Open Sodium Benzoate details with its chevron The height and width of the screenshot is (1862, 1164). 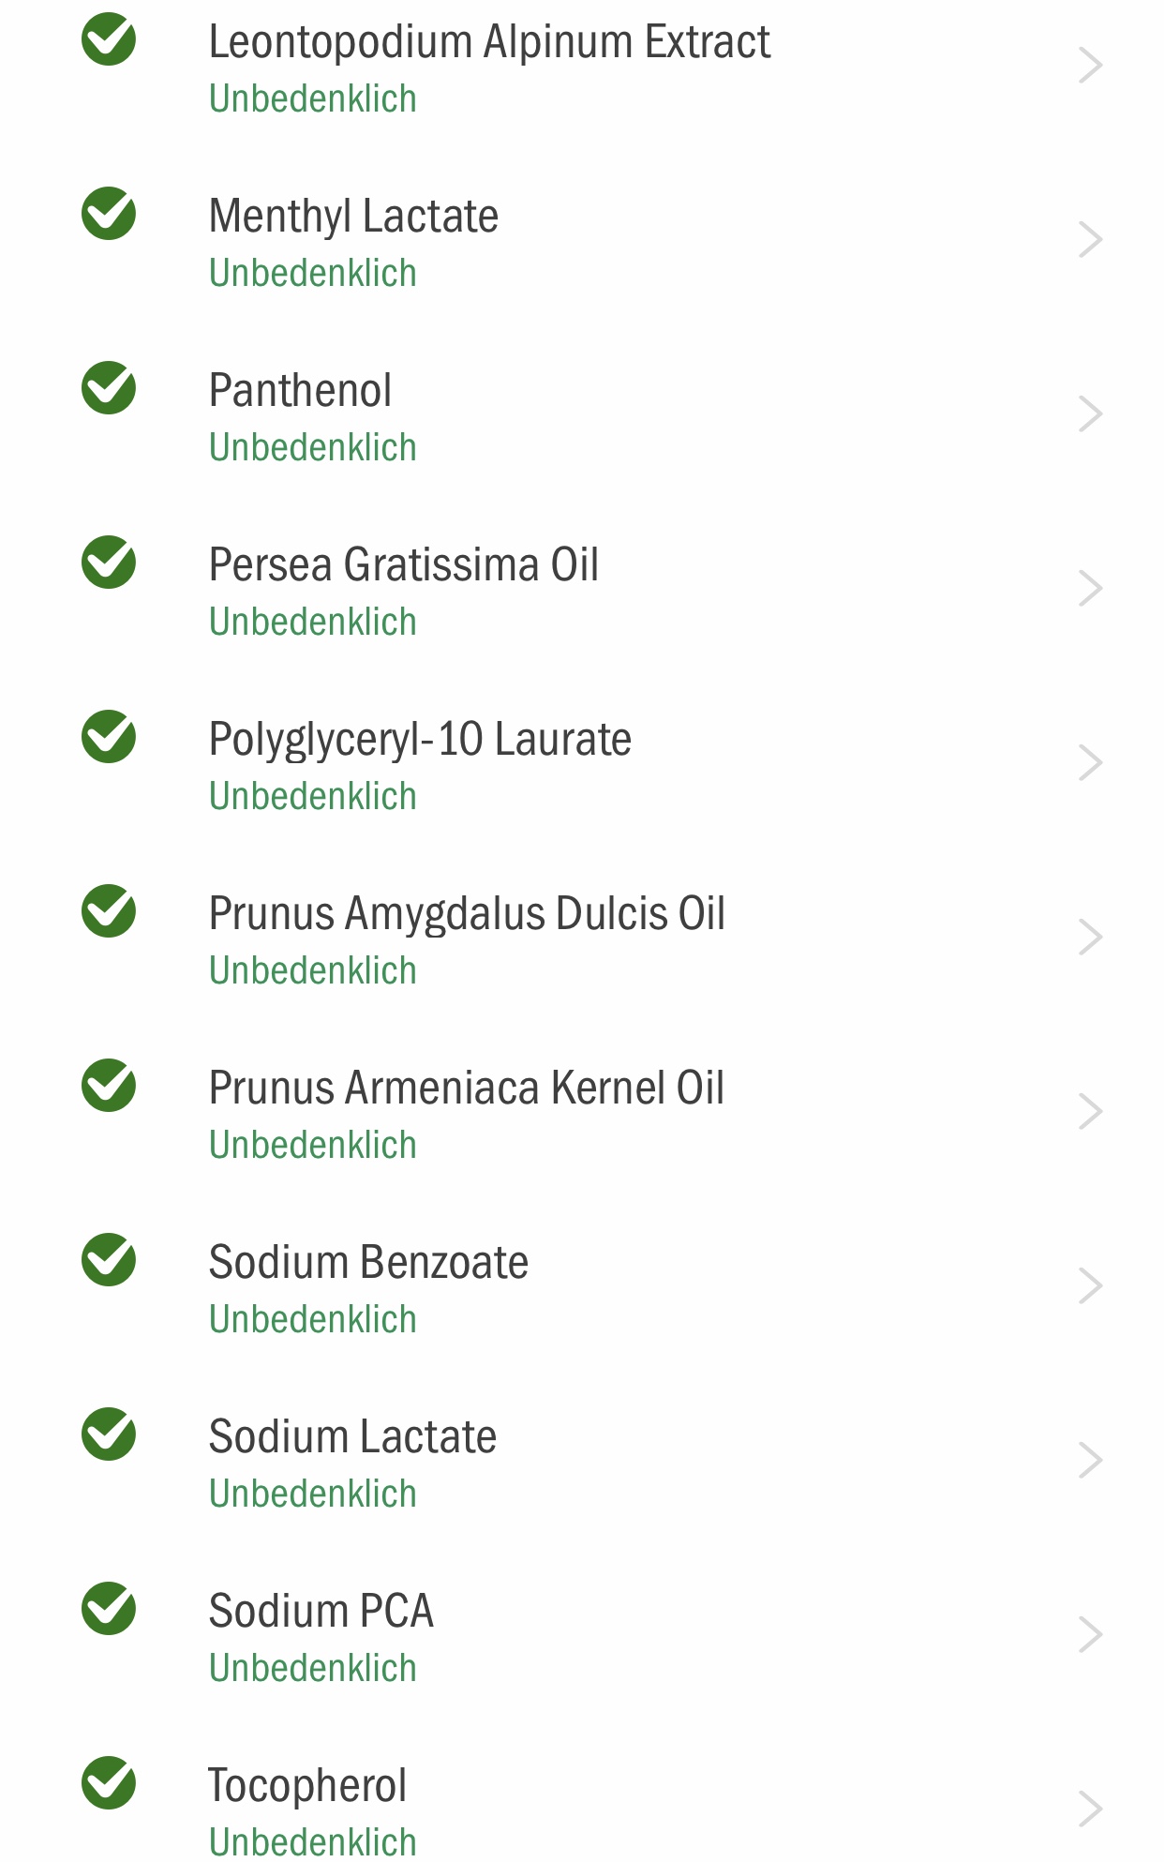(x=1090, y=1286)
